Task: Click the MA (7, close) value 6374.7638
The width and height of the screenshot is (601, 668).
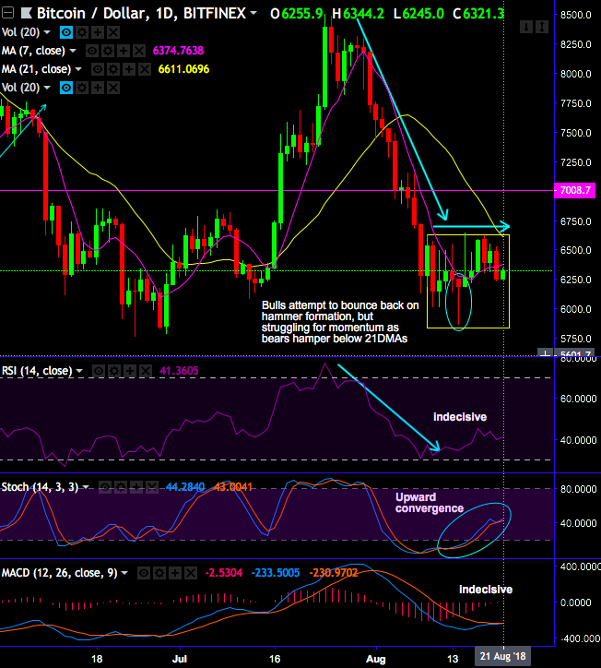Action: coord(178,51)
